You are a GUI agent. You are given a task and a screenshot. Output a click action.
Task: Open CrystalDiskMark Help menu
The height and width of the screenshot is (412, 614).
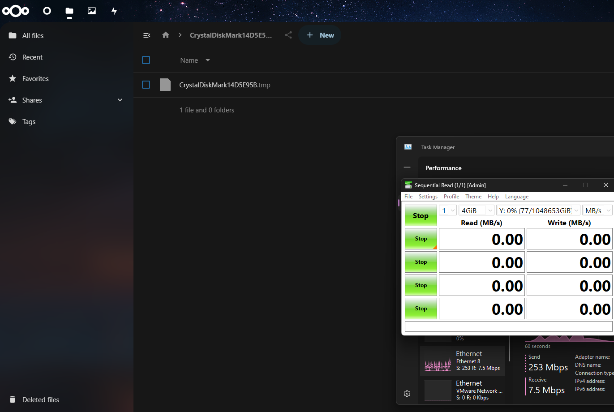(x=493, y=197)
